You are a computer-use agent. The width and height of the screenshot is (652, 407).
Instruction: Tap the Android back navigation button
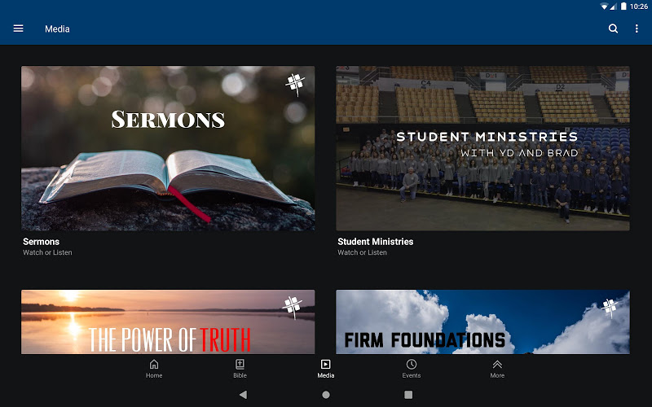243,395
